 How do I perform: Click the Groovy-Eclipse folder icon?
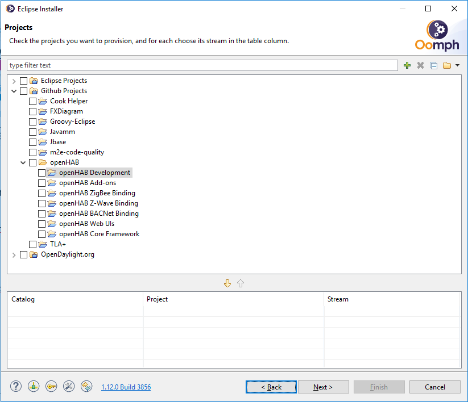point(43,122)
